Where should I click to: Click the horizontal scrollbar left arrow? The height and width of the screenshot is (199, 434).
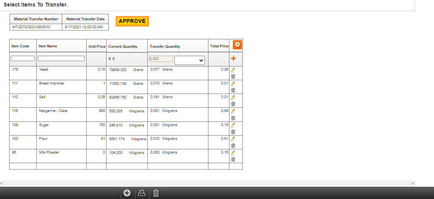click(x=2, y=184)
